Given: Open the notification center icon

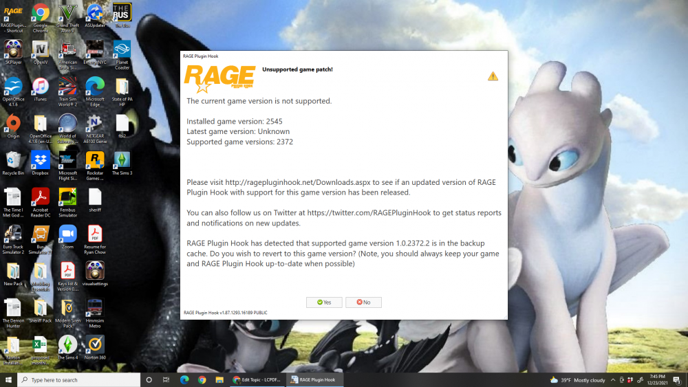Looking at the screenshot, I should [677, 380].
